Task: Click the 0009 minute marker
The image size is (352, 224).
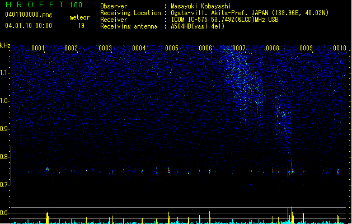Action: pos(306,48)
